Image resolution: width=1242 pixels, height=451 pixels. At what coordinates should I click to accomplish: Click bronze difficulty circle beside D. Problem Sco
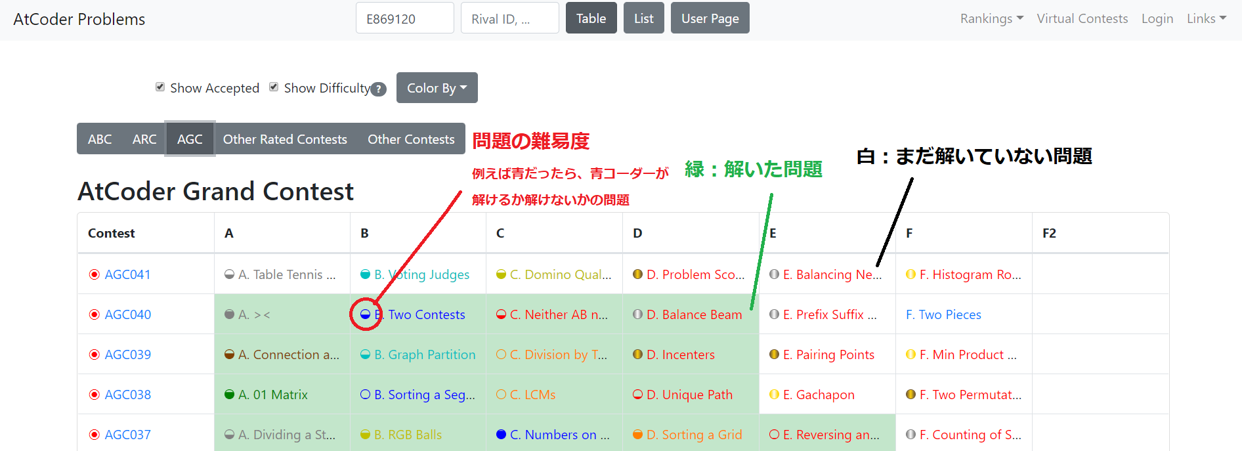click(637, 274)
